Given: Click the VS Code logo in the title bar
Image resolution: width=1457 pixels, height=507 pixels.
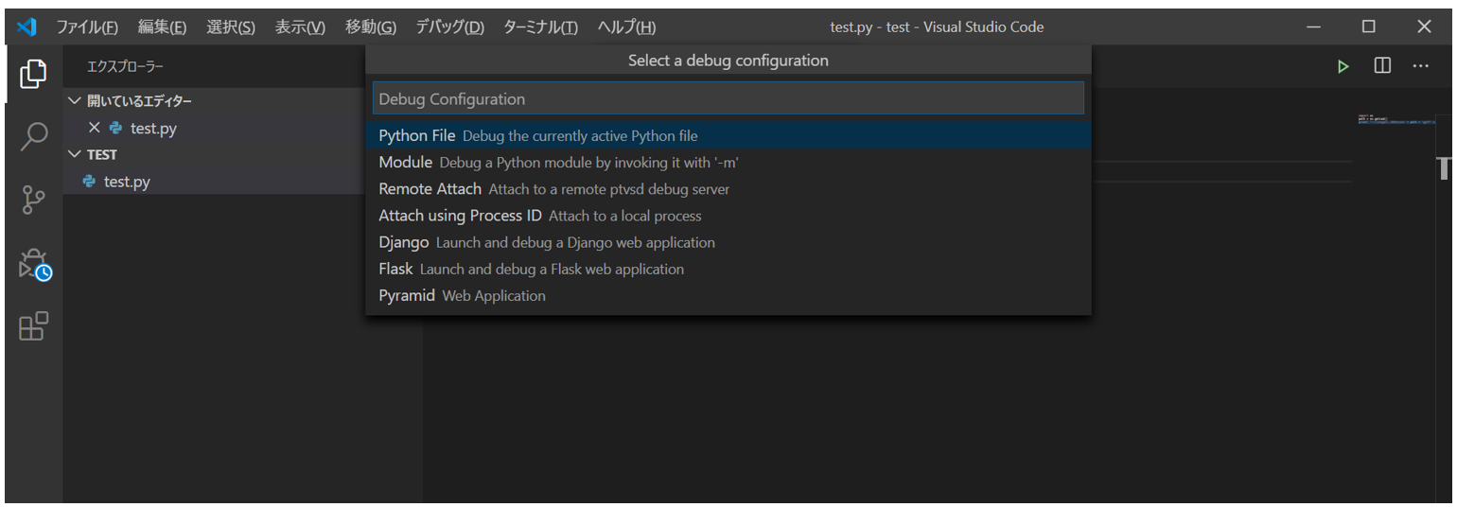Looking at the screenshot, I should click(26, 26).
